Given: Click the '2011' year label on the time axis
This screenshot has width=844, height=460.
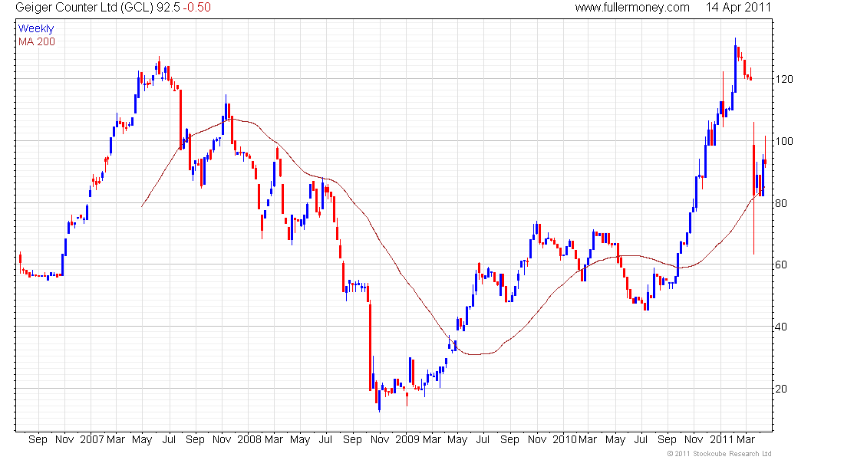Looking at the screenshot, I should pos(722,439).
